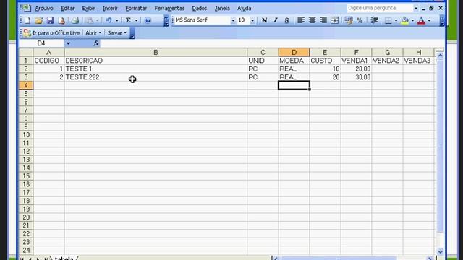
Task: Open the Ajuda menu
Action: coord(245,8)
